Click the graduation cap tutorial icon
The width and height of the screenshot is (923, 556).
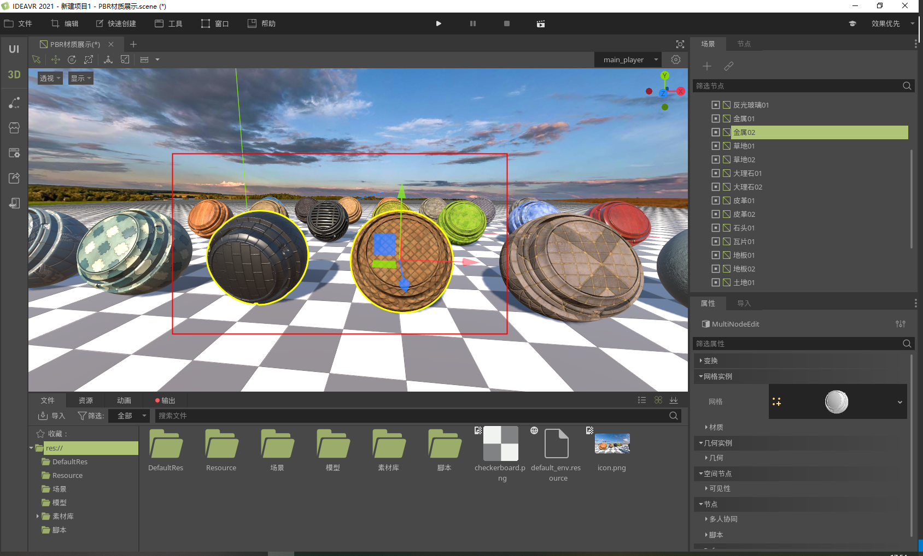852,23
